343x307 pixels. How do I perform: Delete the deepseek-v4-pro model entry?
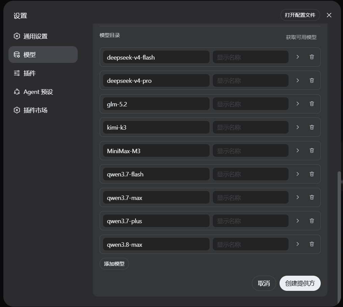[312, 80]
